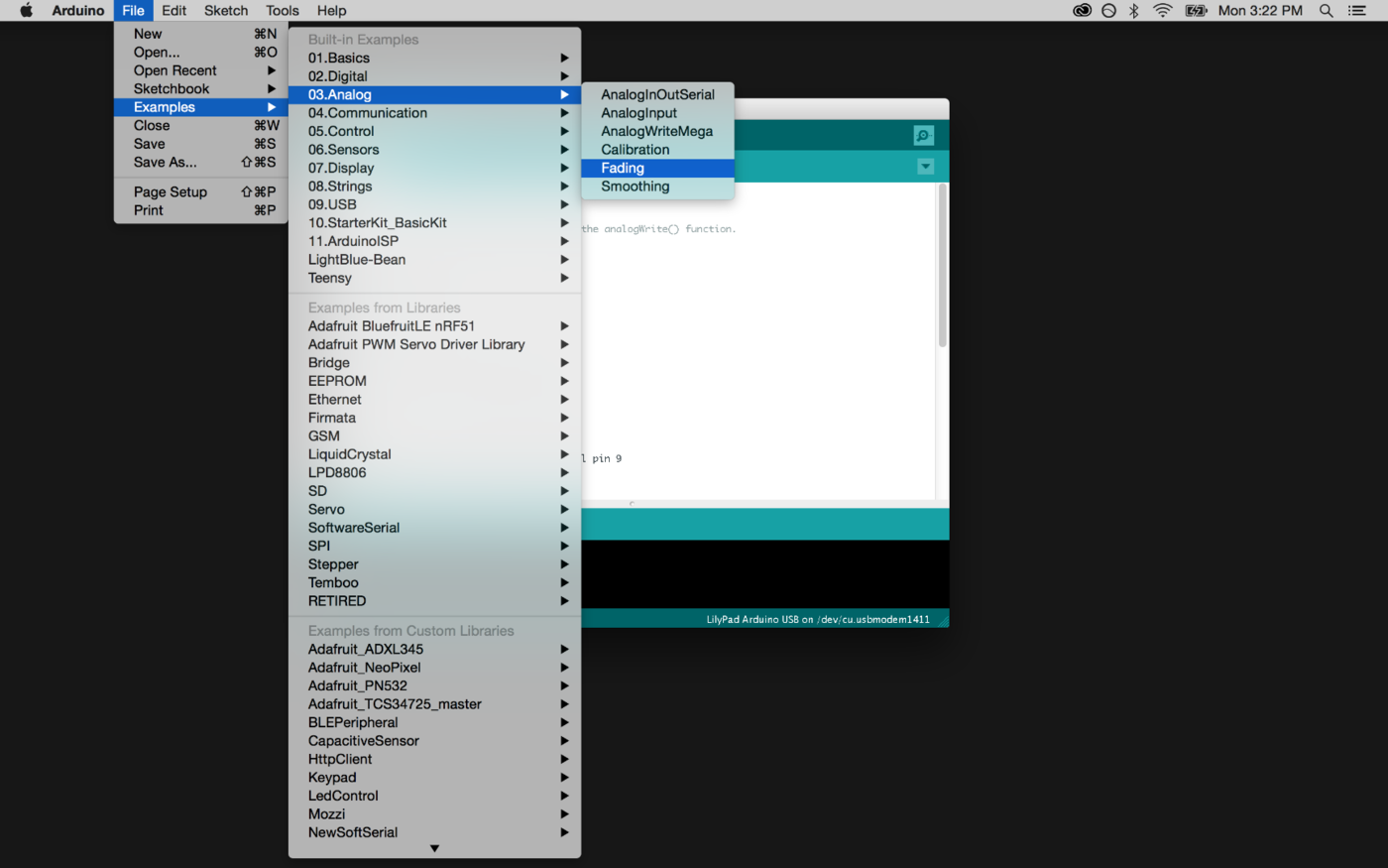This screenshot has height=868, width=1388.
Task: Open the Sketch menu
Action: pyautogui.click(x=226, y=10)
